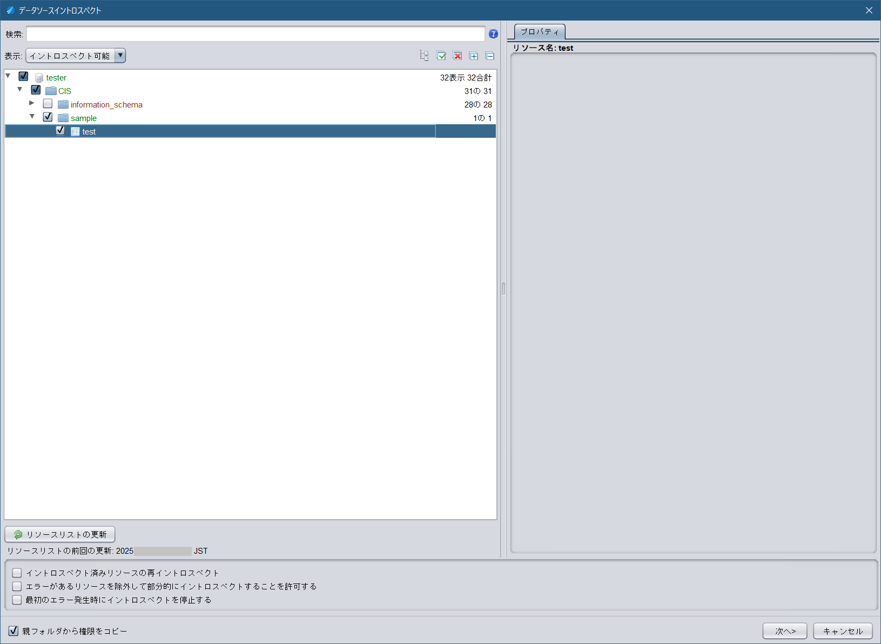Check the information_schema checkbox
This screenshot has width=881, height=644.
(48, 103)
